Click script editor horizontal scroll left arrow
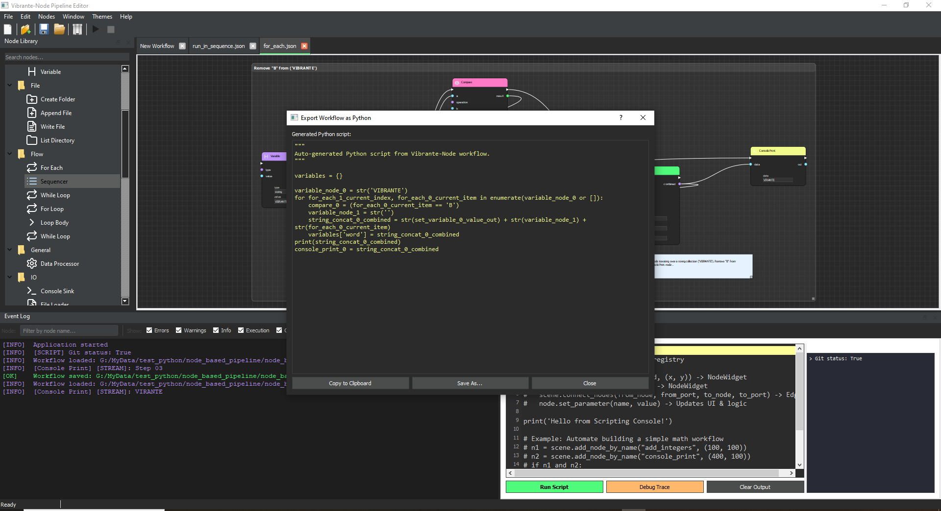941x511 pixels. point(511,473)
